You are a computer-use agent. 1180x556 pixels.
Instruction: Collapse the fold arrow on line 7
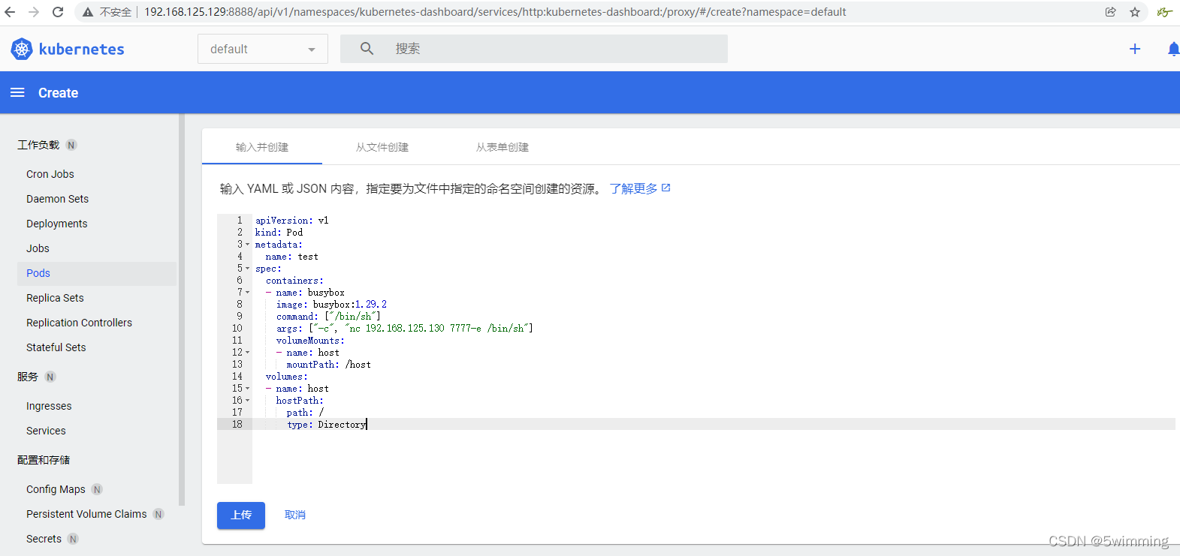coord(247,293)
